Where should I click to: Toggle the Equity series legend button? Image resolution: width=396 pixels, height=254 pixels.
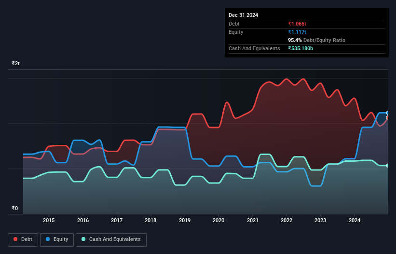tap(57, 240)
